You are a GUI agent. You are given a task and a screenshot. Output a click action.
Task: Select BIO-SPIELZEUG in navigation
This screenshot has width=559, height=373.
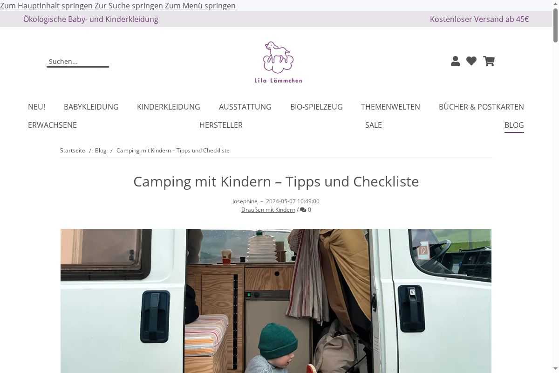coord(316,107)
